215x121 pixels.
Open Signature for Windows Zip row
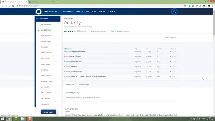(138, 72)
